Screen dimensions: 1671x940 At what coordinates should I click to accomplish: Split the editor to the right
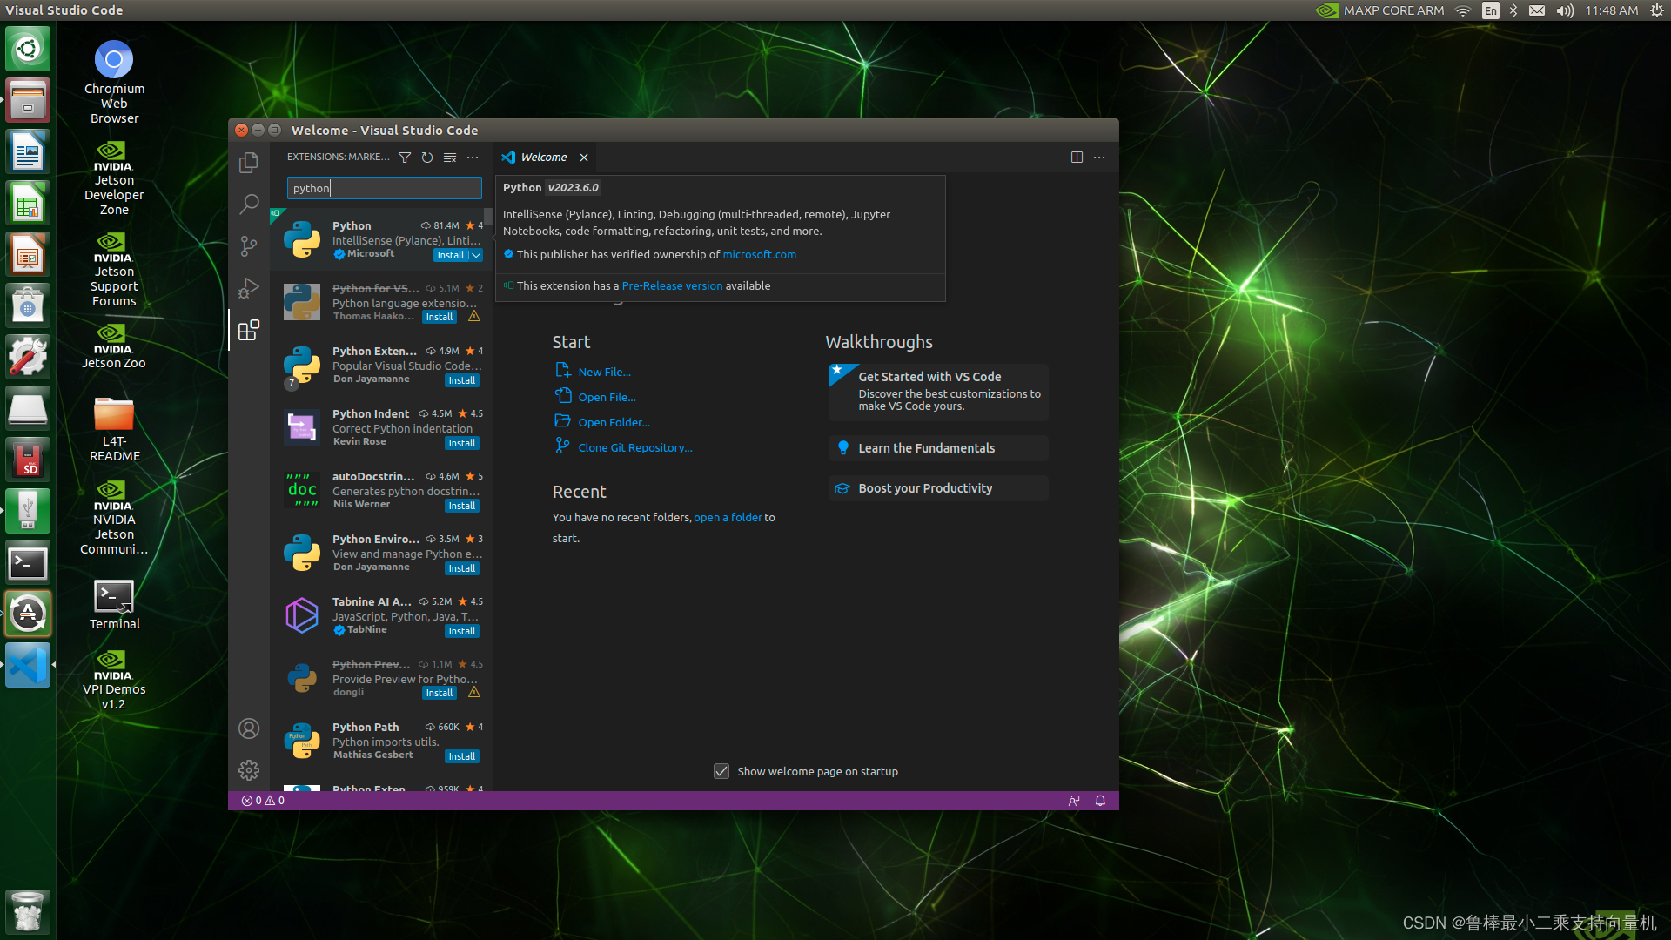pyautogui.click(x=1077, y=158)
